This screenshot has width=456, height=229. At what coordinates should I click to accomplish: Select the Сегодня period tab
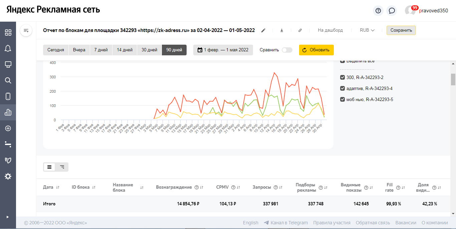click(x=56, y=50)
